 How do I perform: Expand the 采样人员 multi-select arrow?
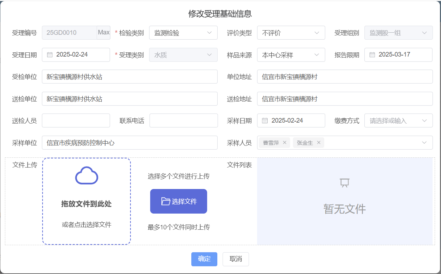(x=424, y=143)
